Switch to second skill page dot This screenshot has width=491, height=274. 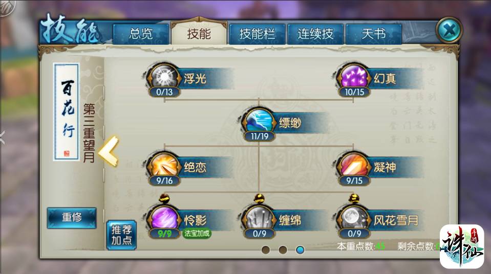pos(283,250)
